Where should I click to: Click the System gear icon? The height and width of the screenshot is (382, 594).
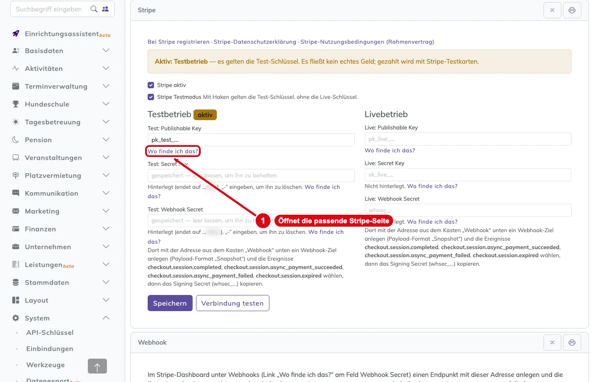click(x=16, y=318)
